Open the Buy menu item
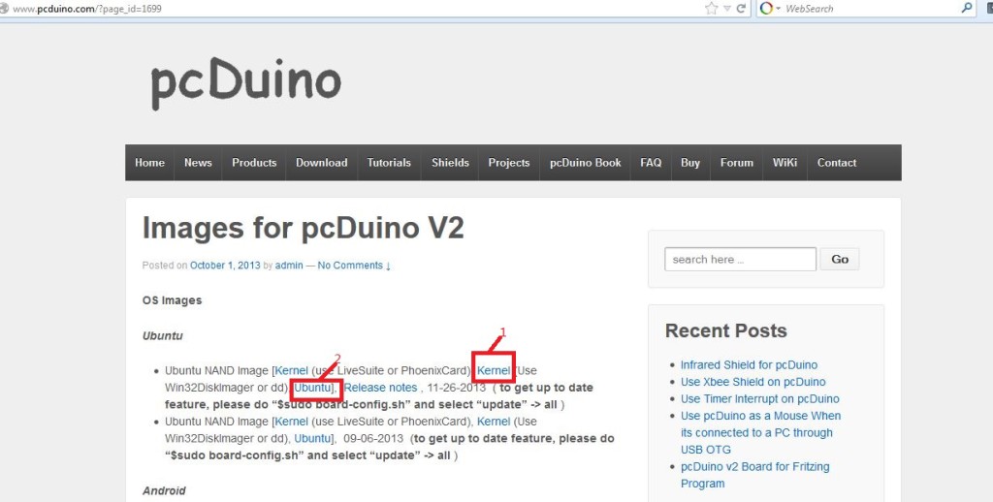The image size is (993, 502). coord(690,163)
